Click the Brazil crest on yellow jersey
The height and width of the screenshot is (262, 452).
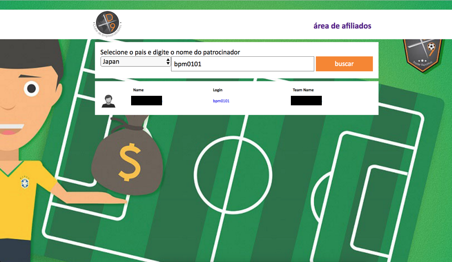(25, 183)
